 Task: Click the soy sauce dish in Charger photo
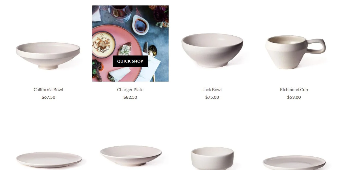tap(140, 25)
